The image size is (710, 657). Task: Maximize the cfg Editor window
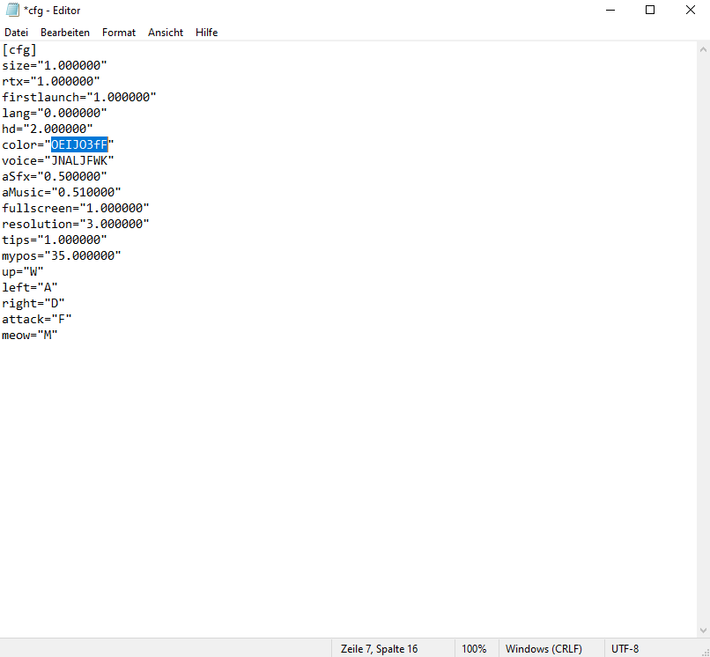tap(650, 10)
